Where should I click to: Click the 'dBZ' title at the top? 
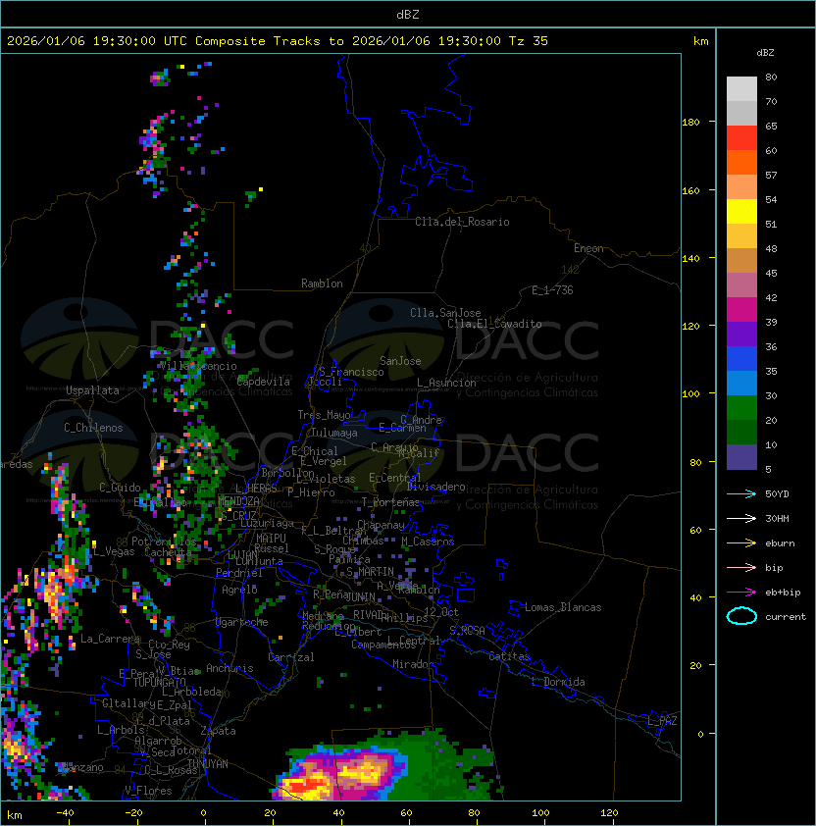point(408,14)
